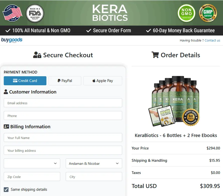
Task: Open the country selection dropdown
Action: point(32,163)
